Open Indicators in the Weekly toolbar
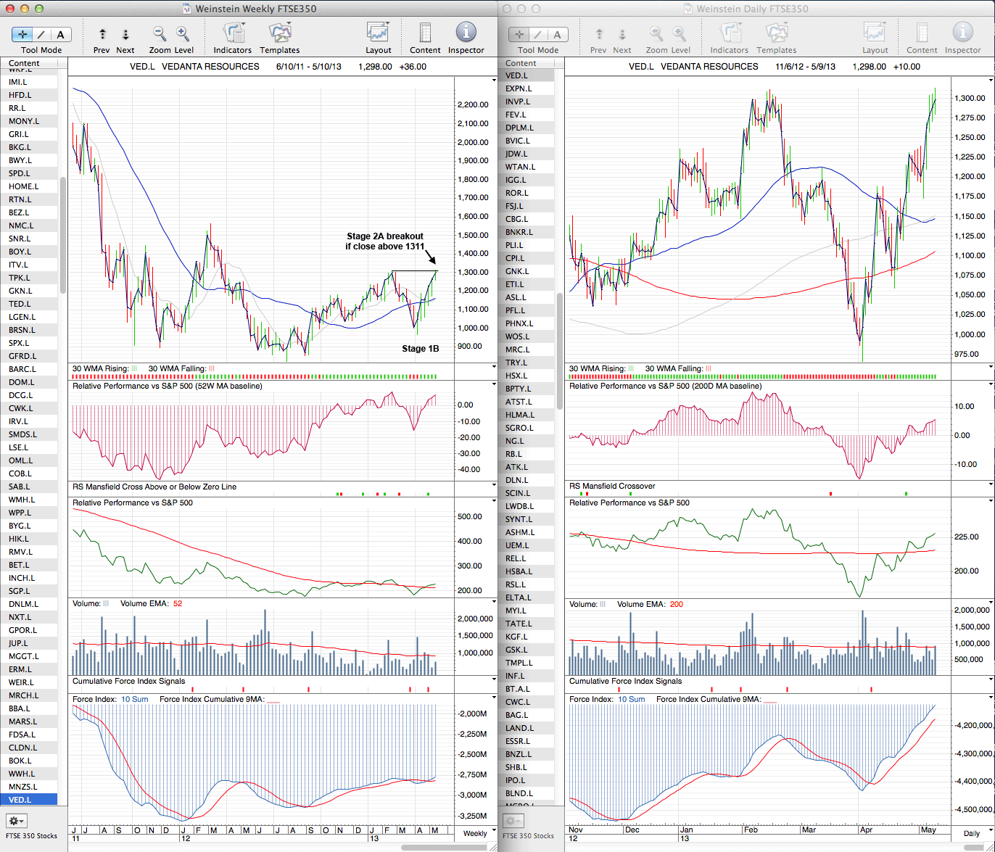Image resolution: width=995 pixels, height=852 pixels. point(233,33)
